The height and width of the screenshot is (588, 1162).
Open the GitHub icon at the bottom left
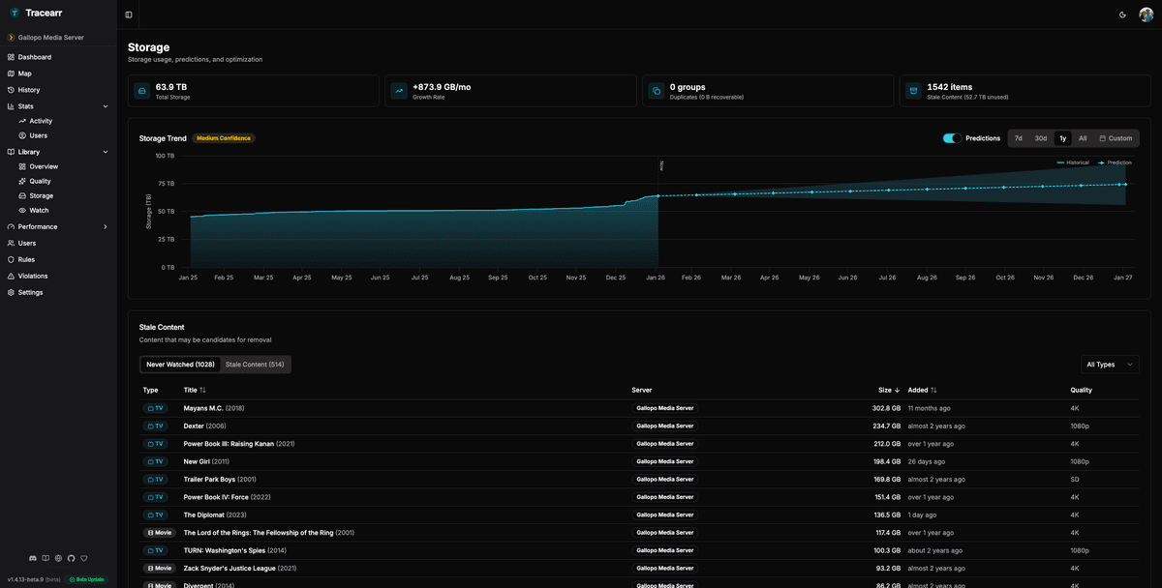coord(71,558)
